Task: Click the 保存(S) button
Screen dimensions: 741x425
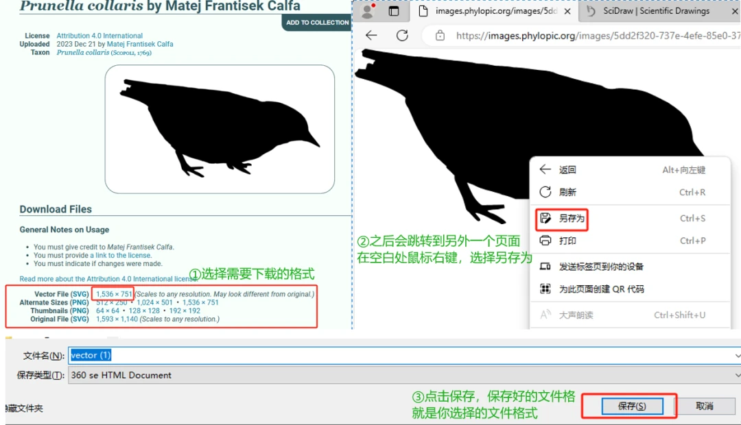Action: coord(632,406)
